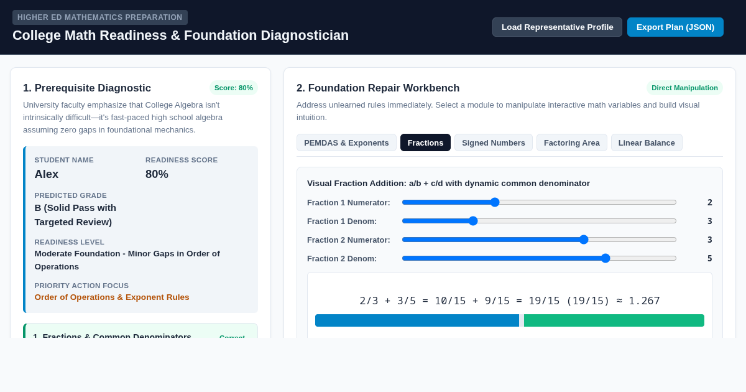This screenshot has width=746, height=392.
Task: Click the Score: 80% badge
Action: [234, 88]
